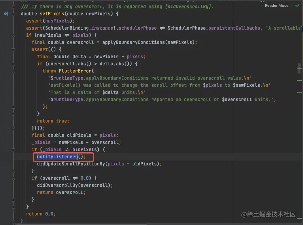The height and width of the screenshot is (225, 303).
Task: Click 'setPixels() was called to change' string
Action: [159, 85]
